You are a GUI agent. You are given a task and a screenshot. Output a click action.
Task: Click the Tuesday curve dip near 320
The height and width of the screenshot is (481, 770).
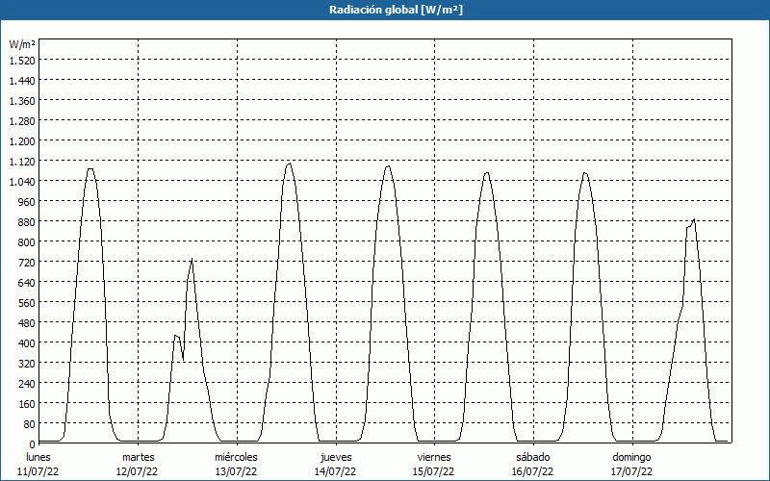(x=183, y=360)
